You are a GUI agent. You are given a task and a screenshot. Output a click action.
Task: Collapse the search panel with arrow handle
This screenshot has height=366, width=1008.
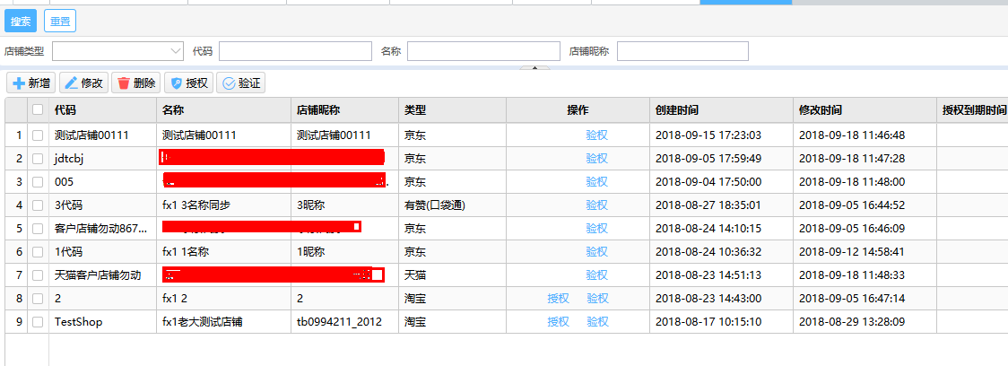click(535, 68)
